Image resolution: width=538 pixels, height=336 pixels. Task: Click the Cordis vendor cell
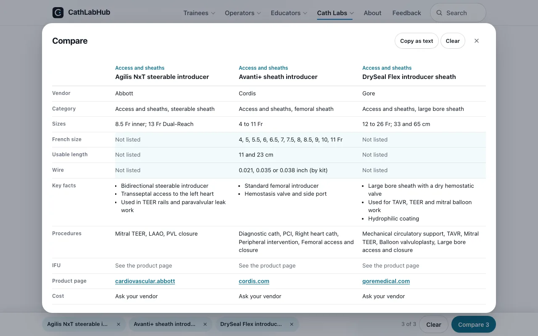tap(247, 93)
